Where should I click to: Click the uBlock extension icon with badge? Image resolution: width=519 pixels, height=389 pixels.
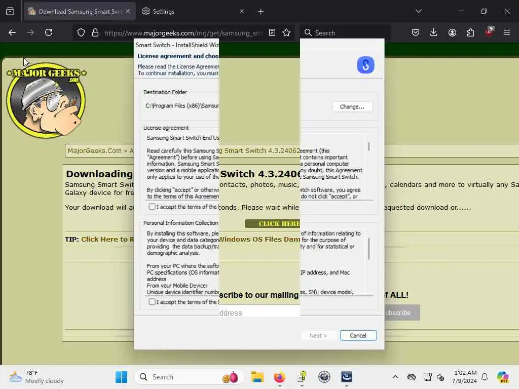point(489,32)
